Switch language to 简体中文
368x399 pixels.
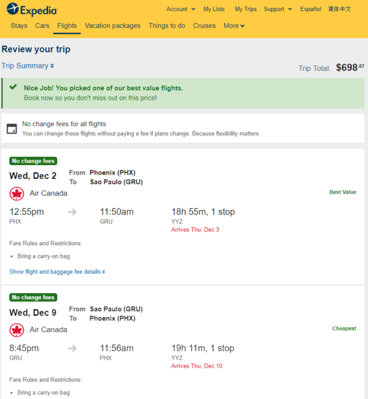tap(339, 9)
